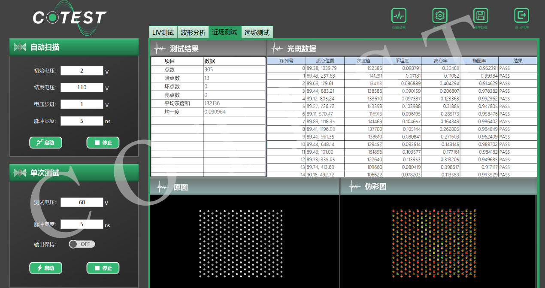545x288 pixels.
Task: Toggle the 输出保持 OFF switch
Action: pos(82,244)
